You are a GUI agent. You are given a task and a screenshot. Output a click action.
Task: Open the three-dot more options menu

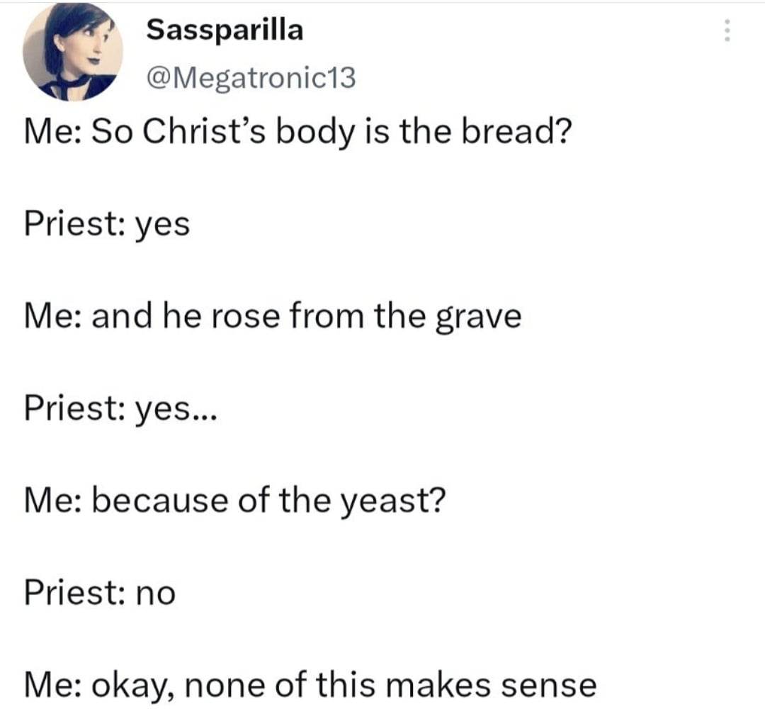coord(727,30)
